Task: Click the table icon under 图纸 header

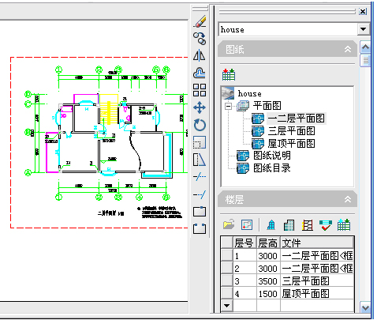Action: [229, 75]
